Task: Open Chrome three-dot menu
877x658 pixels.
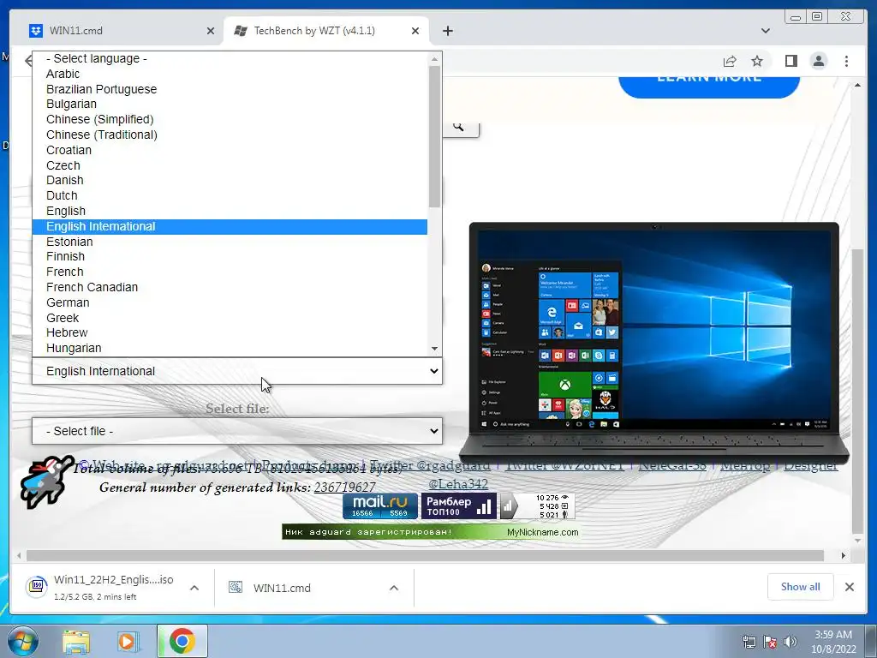Action: [846, 61]
